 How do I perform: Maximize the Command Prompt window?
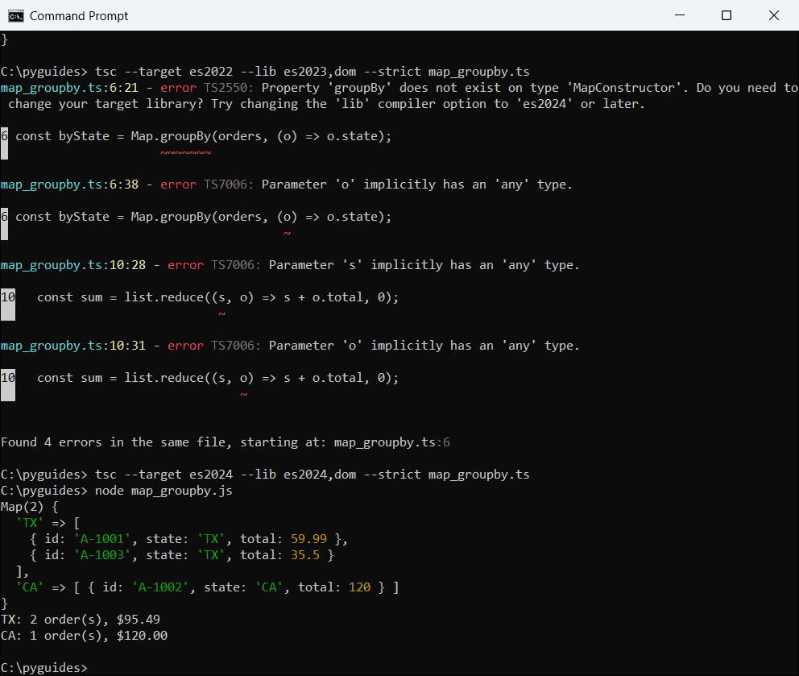[x=727, y=15]
